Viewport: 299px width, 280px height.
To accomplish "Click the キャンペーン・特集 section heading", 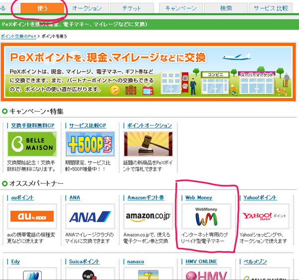I will pyautogui.click(x=36, y=111).
